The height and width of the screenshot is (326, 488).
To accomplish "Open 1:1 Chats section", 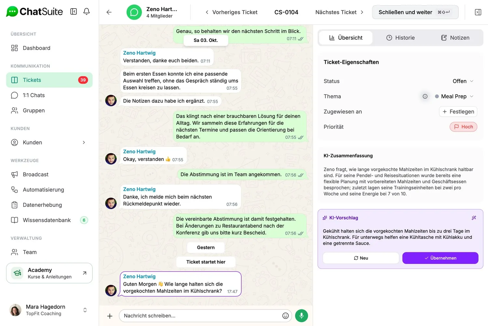I will tap(49, 95).
